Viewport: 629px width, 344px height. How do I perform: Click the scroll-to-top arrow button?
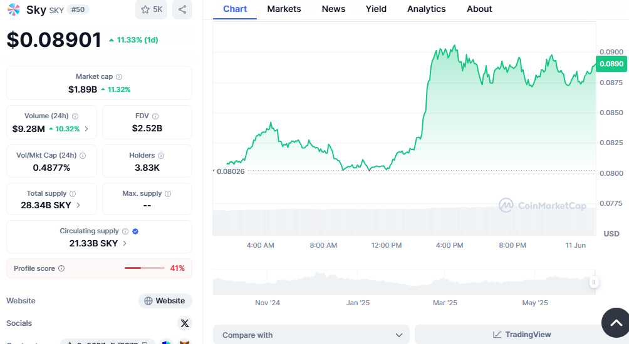click(616, 323)
